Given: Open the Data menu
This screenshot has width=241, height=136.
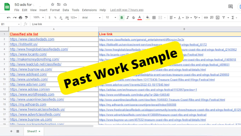Looking at the screenshot, I should [66, 10].
